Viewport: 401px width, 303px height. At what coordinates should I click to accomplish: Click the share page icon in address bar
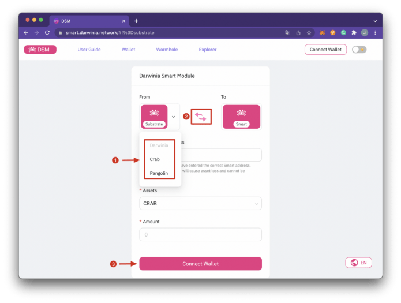298,32
